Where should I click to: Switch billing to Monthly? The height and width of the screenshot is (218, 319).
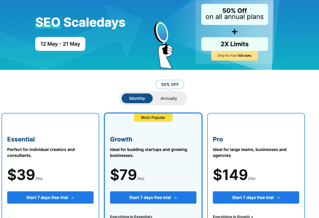(x=137, y=99)
